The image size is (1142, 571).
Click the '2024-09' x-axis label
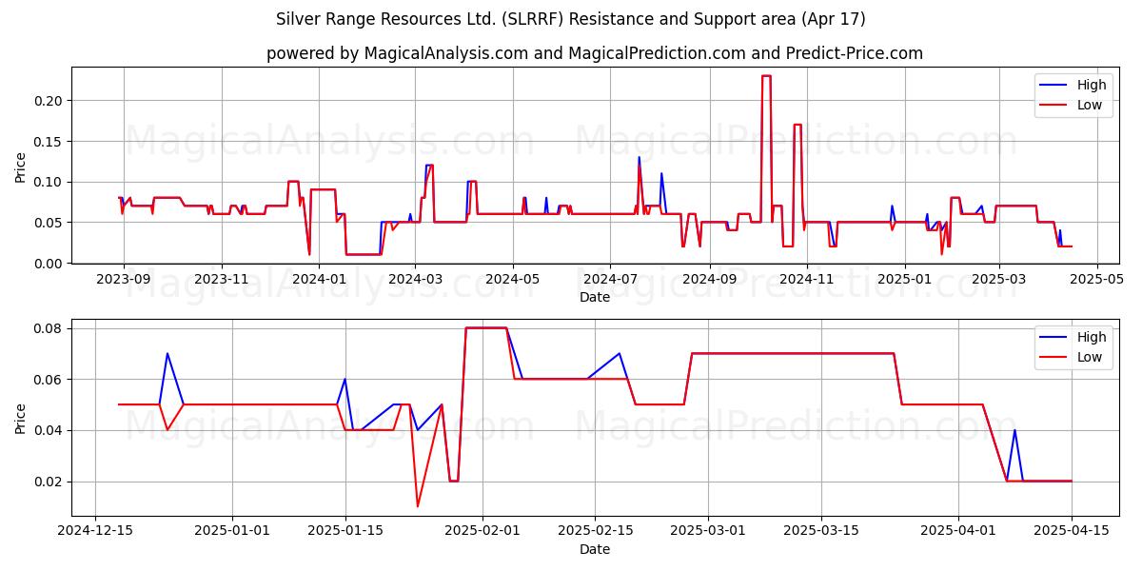tap(709, 280)
